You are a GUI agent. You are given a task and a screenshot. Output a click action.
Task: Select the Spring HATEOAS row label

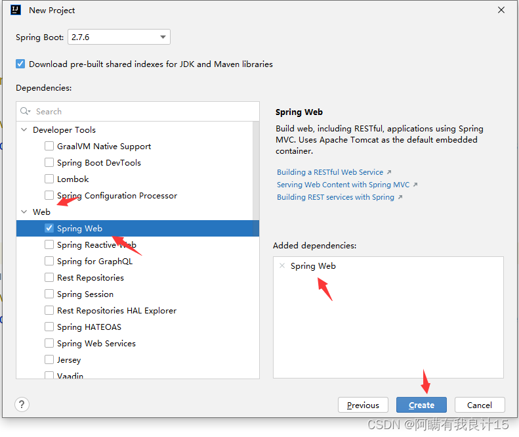pyautogui.click(x=89, y=327)
